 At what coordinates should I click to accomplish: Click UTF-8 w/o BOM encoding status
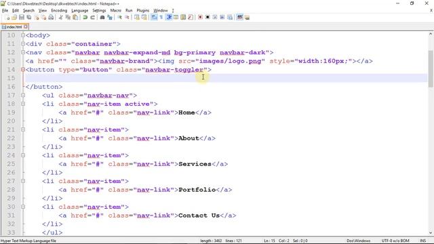click(x=395, y=241)
